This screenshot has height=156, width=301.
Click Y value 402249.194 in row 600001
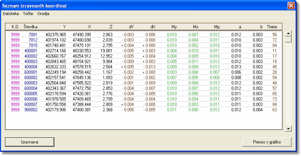[x=56, y=72]
